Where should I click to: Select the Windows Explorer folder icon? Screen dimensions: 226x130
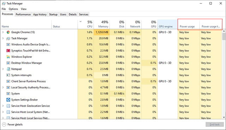pos(8,57)
